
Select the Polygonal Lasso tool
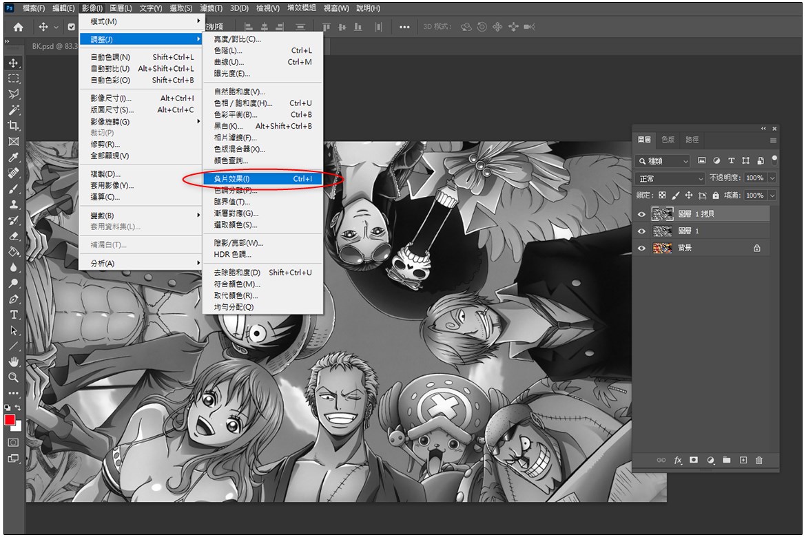[x=13, y=94]
